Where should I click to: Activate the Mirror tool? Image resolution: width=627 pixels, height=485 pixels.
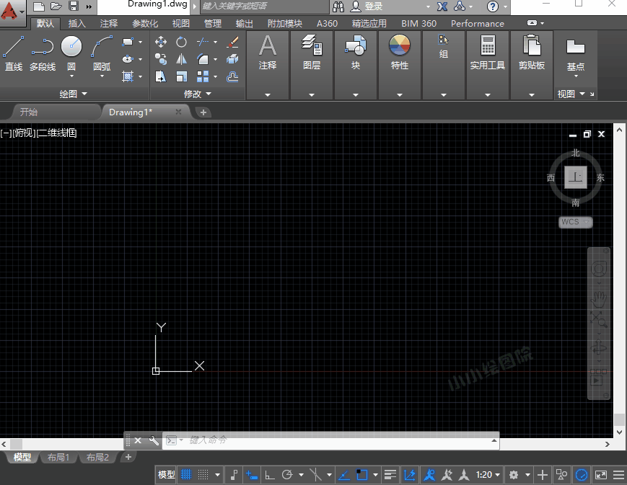(x=182, y=59)
